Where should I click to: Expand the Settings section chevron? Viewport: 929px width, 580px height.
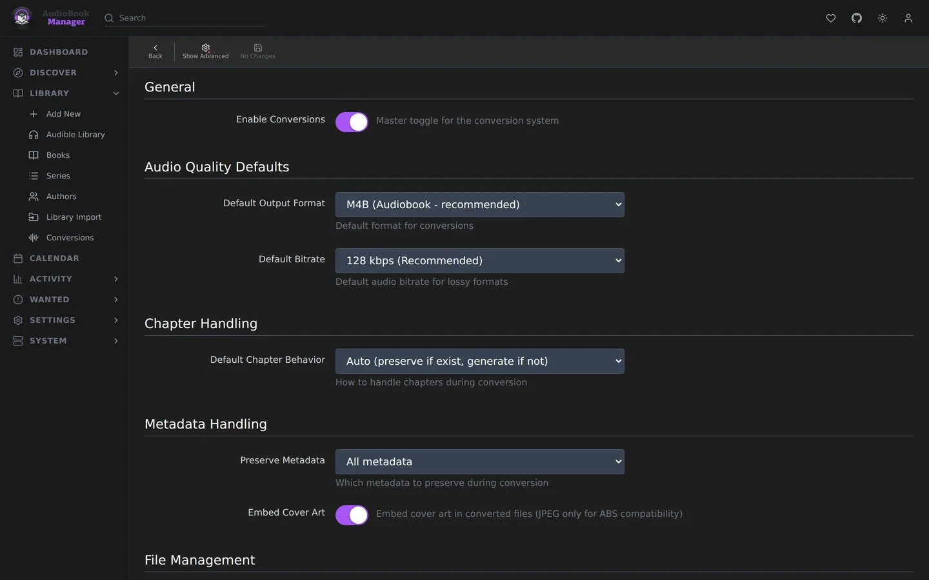coord(116,320)
